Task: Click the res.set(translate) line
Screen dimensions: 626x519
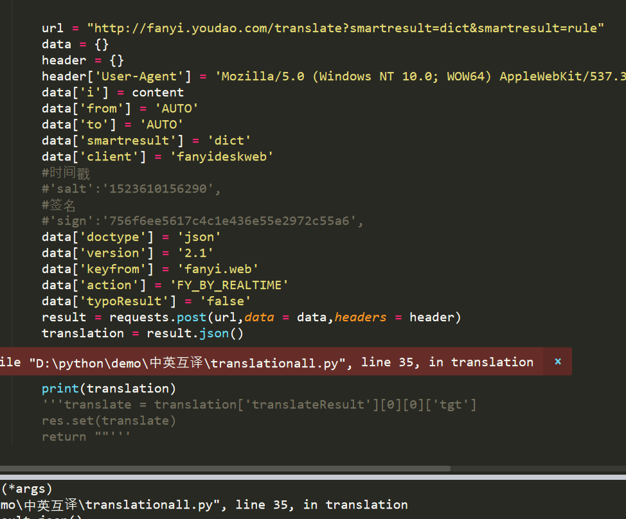Action: point(109,421)
